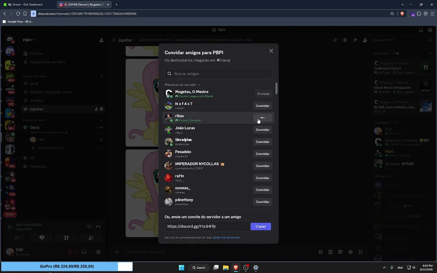Open Discord inbox icon
Image resolution: width=437 pixels, height=273 pixels.
click(421, 30)
